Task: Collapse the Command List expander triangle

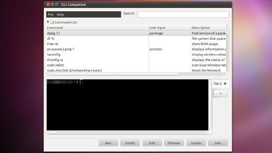Action: 48,22
